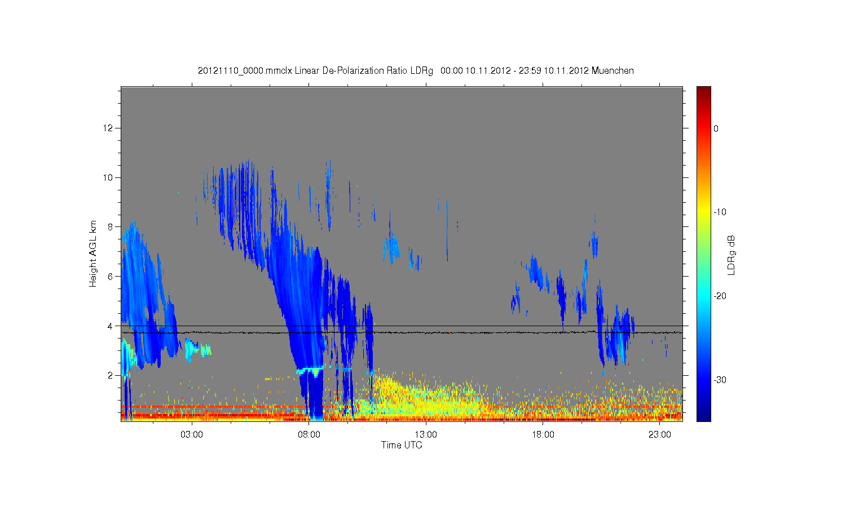Click the colorbar value label -20
Image resolution: width=846 pixels, height=507 pixels.
click(720, 296)
